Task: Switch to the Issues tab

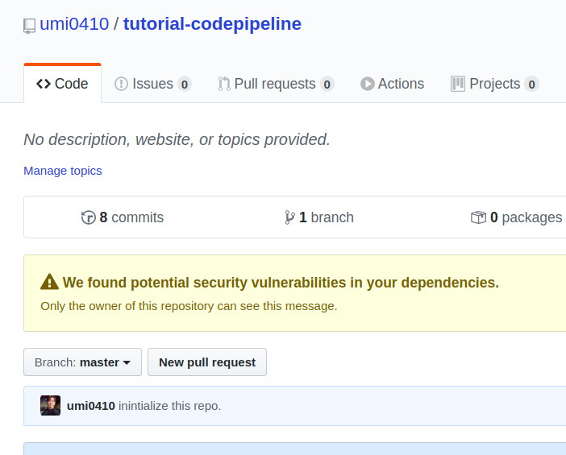Action: tap(152, 84)
